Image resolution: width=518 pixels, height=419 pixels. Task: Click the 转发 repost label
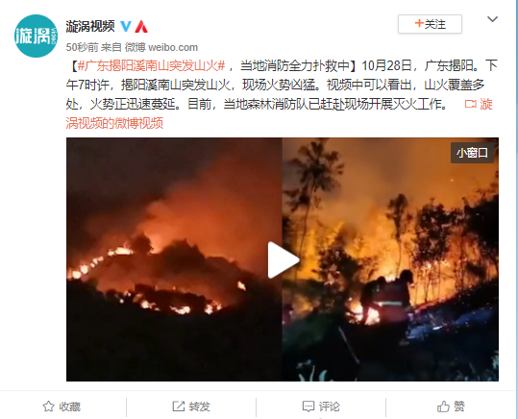[199, 407]
